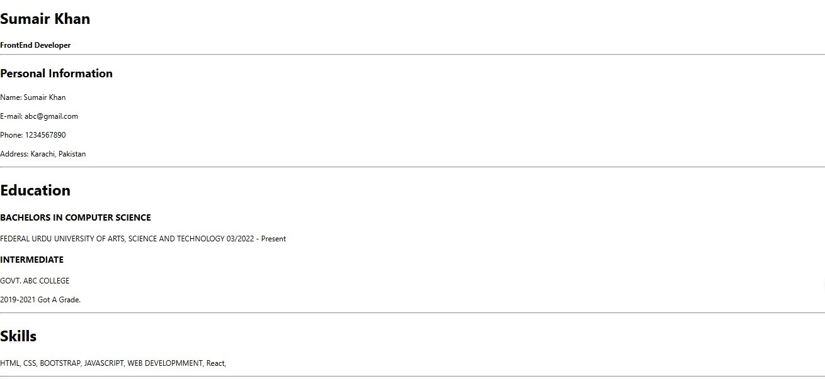
Task: Click BACHELORS IN COMPUTER SCIENCE subheading
Action: point(76,217)
